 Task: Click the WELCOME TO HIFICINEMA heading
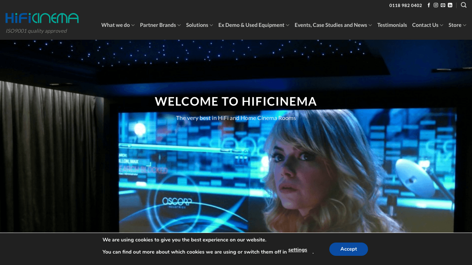click(236, 101)
